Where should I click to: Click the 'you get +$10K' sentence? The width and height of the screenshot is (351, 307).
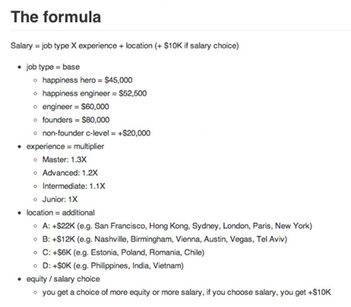[187, 292]
